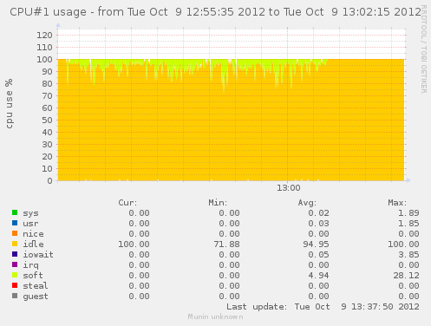
Task: Click the orange nice legend swatch
Action: coord(15,233)
